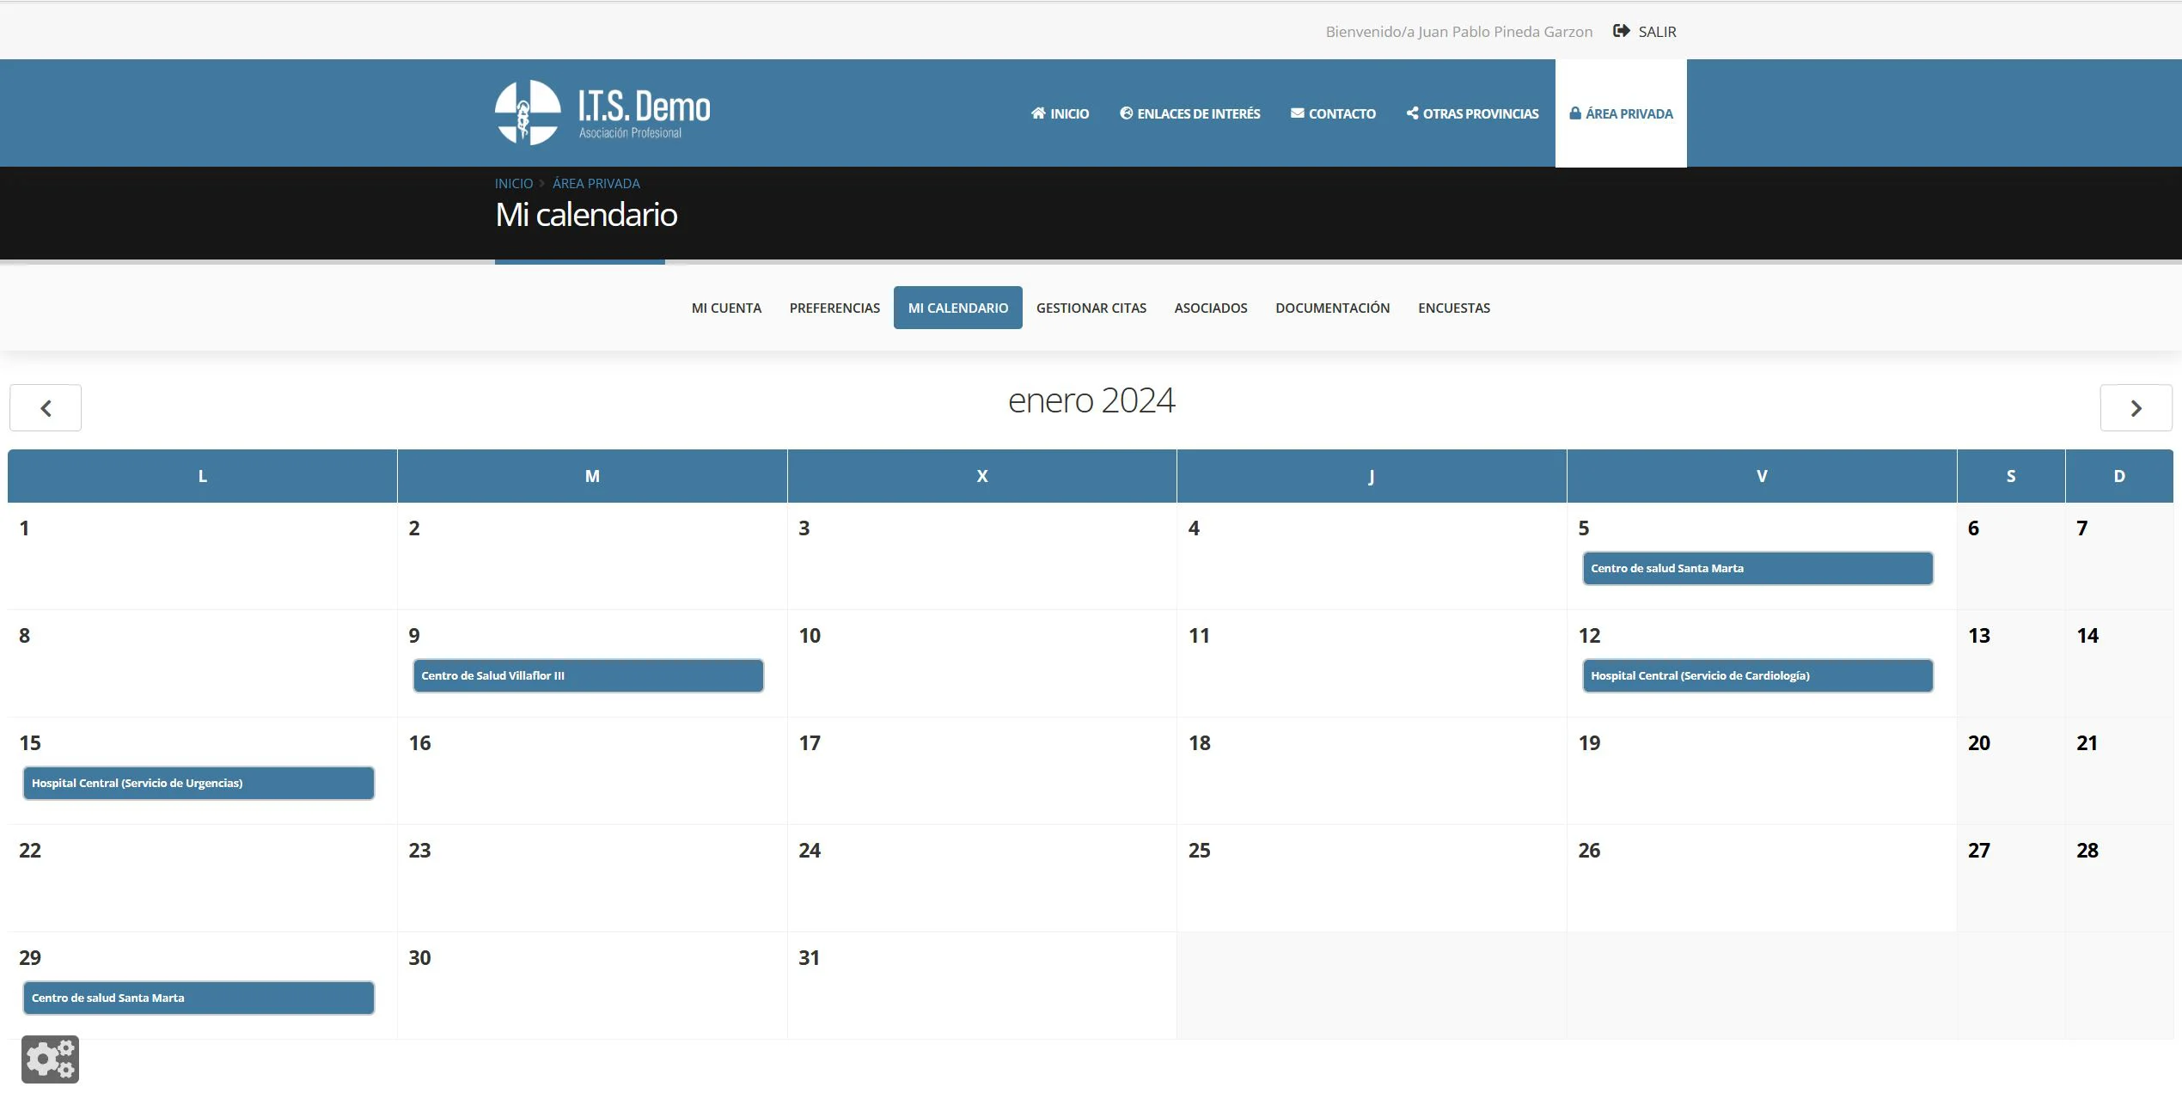Open Centro de Salud Villaflor III event

(x=588, y=675)
